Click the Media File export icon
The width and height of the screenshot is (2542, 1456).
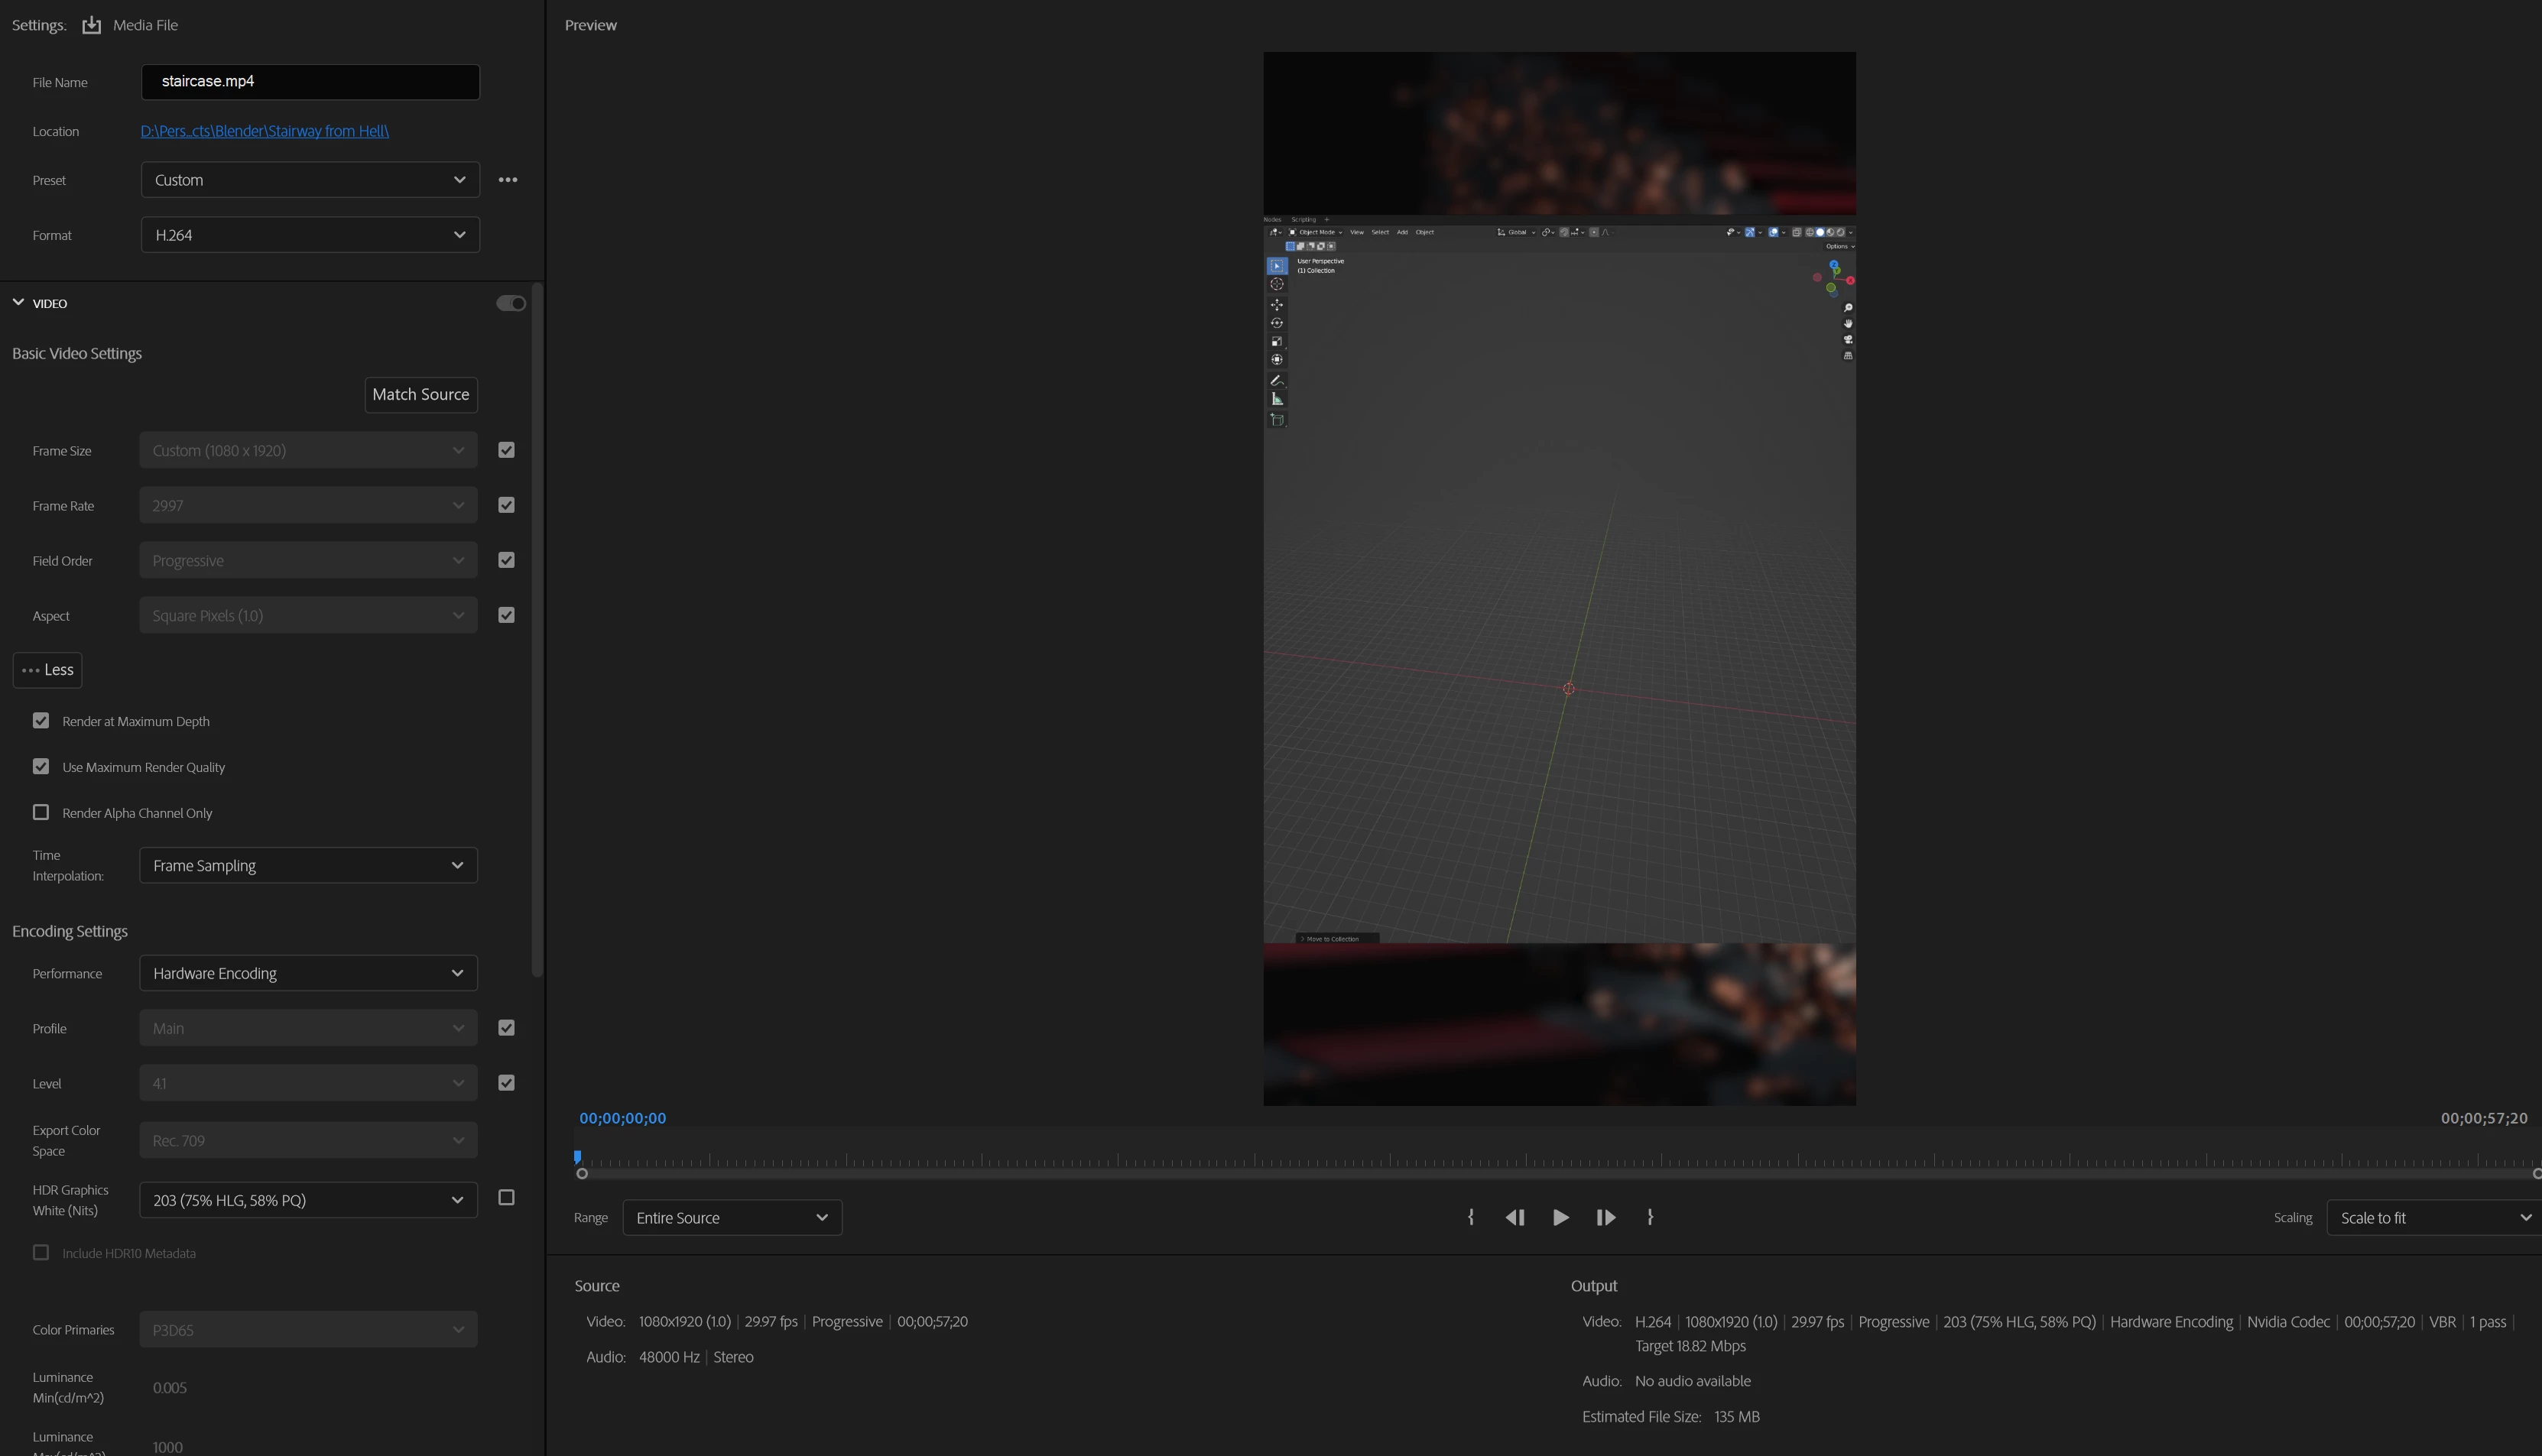91,25
